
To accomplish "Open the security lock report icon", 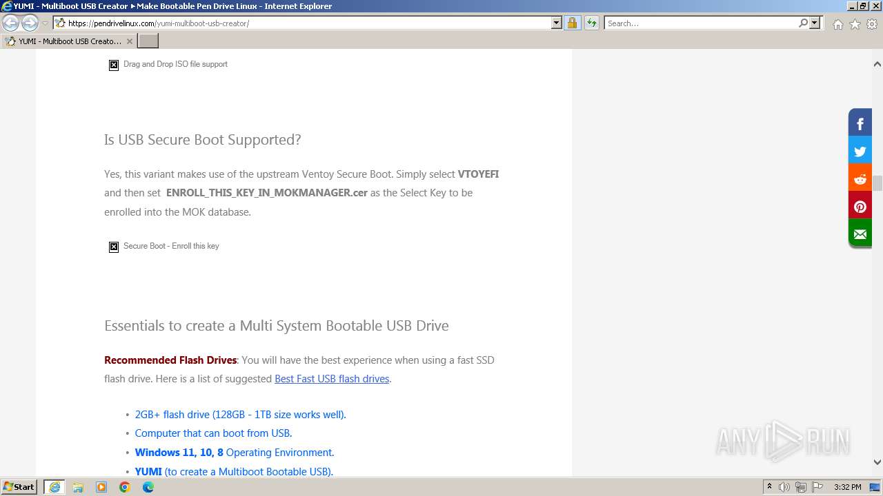I will click(x=572, y=23).
